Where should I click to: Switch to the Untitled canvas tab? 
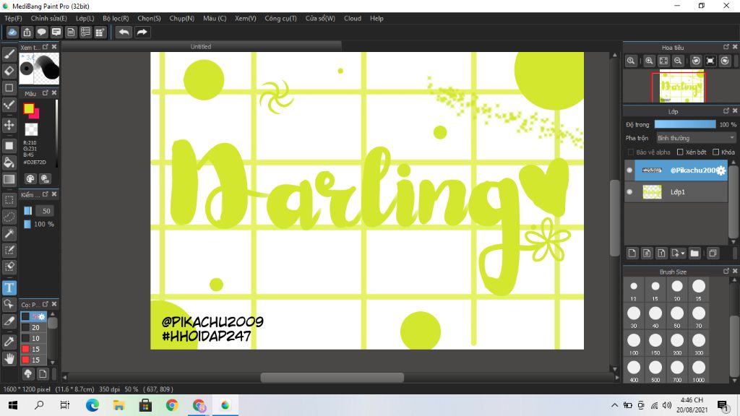click(x=201, y=47)
